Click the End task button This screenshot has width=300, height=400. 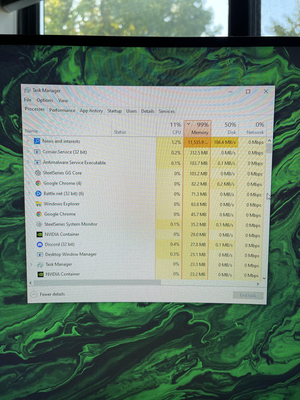click(248, 295)
